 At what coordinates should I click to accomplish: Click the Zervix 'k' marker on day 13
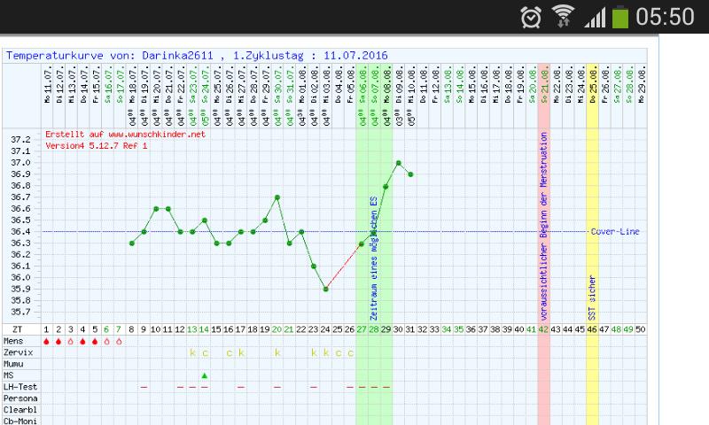pyautogui.click(x=192, y=352)
